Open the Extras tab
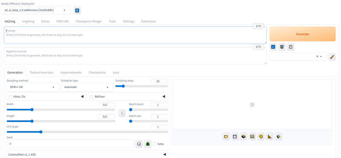Screen dimensions: 341x158 pyautogui.click(x=46, y=21)
